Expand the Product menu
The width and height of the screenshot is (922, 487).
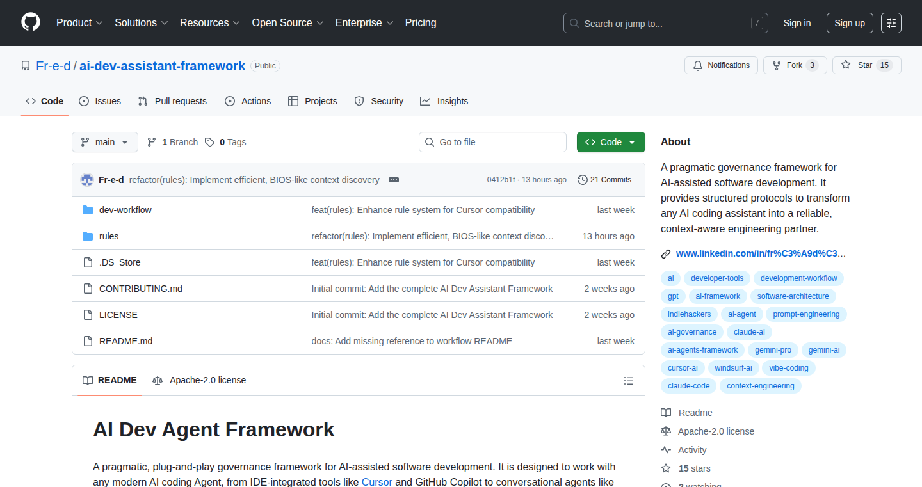click(79, 23)
